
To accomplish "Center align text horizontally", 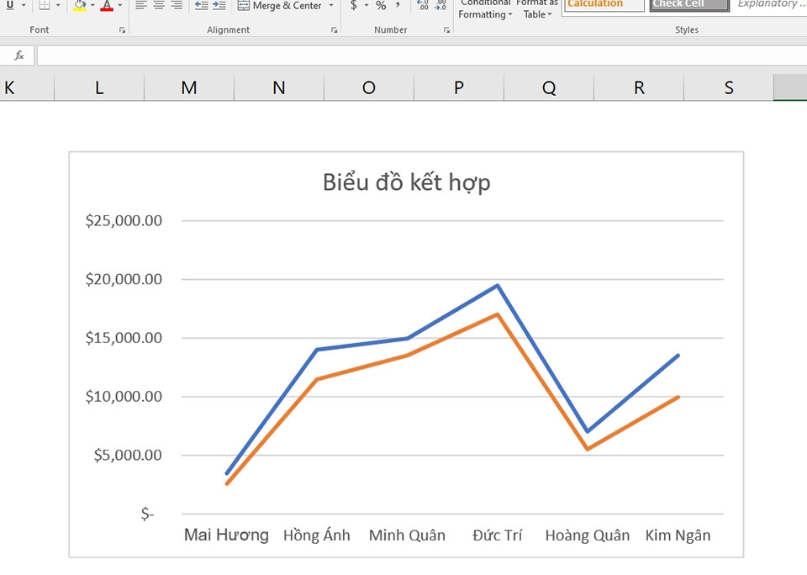I will (159, 5).
